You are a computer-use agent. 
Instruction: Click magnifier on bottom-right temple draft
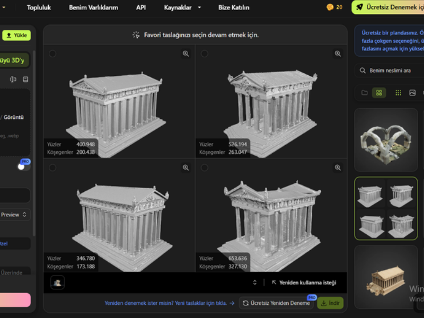coord(338,167)
